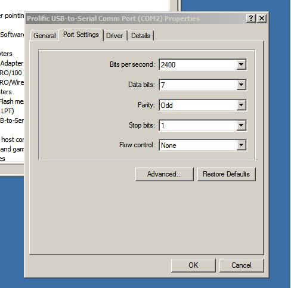Click the help question mark icon

pyautogui.click(x=251, y=18)
